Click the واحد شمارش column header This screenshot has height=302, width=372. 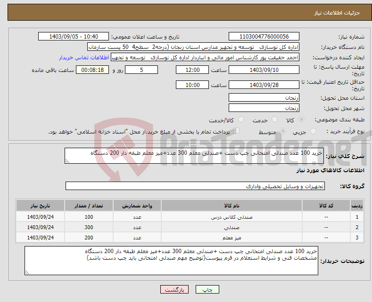point(137,206)
